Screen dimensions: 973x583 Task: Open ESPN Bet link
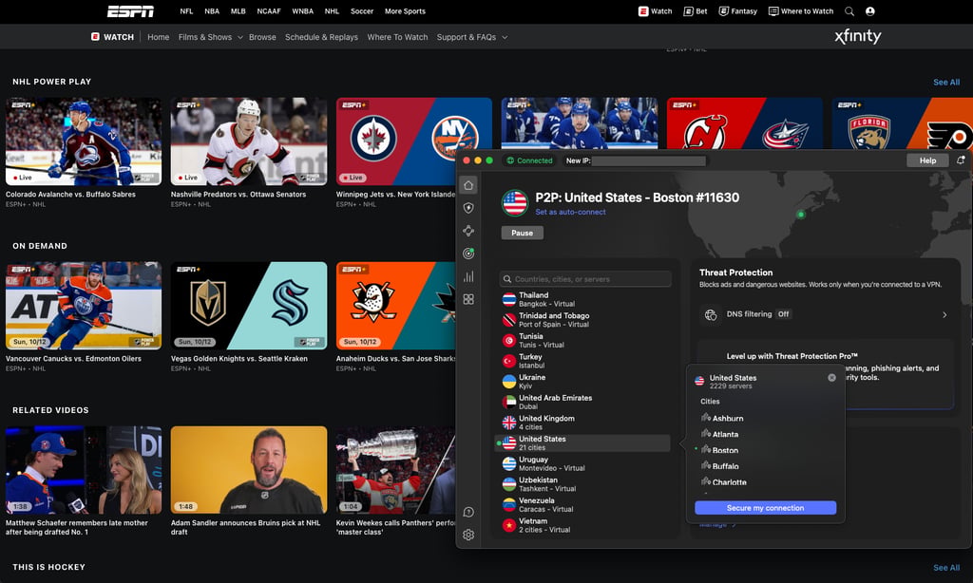tap(695, 11)
